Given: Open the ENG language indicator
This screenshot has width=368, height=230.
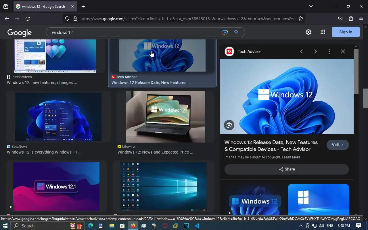Looking at the screenshot, I should pyautogui.click(x=330, y=226).
